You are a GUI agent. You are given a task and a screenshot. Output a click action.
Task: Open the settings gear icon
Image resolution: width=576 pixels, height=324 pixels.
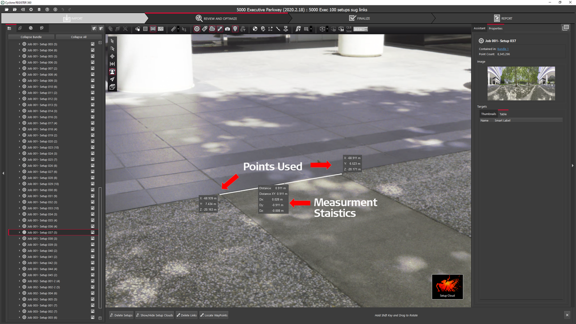tap(31, 10)
